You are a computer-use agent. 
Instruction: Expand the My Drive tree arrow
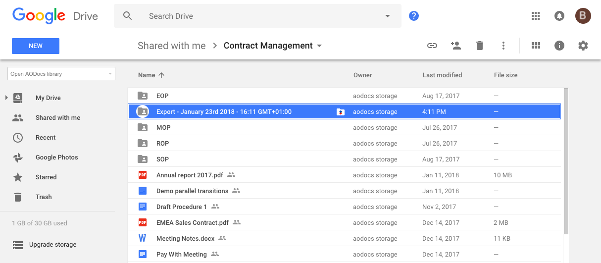tap(6, 98)
